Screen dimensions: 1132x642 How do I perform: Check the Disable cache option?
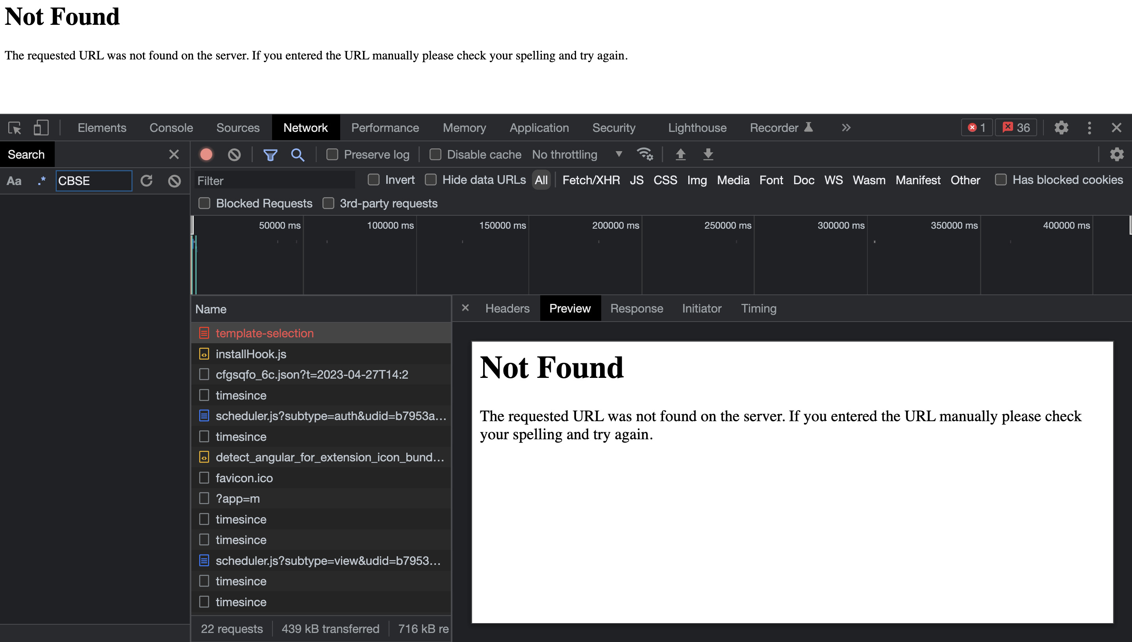click(435, 154)
